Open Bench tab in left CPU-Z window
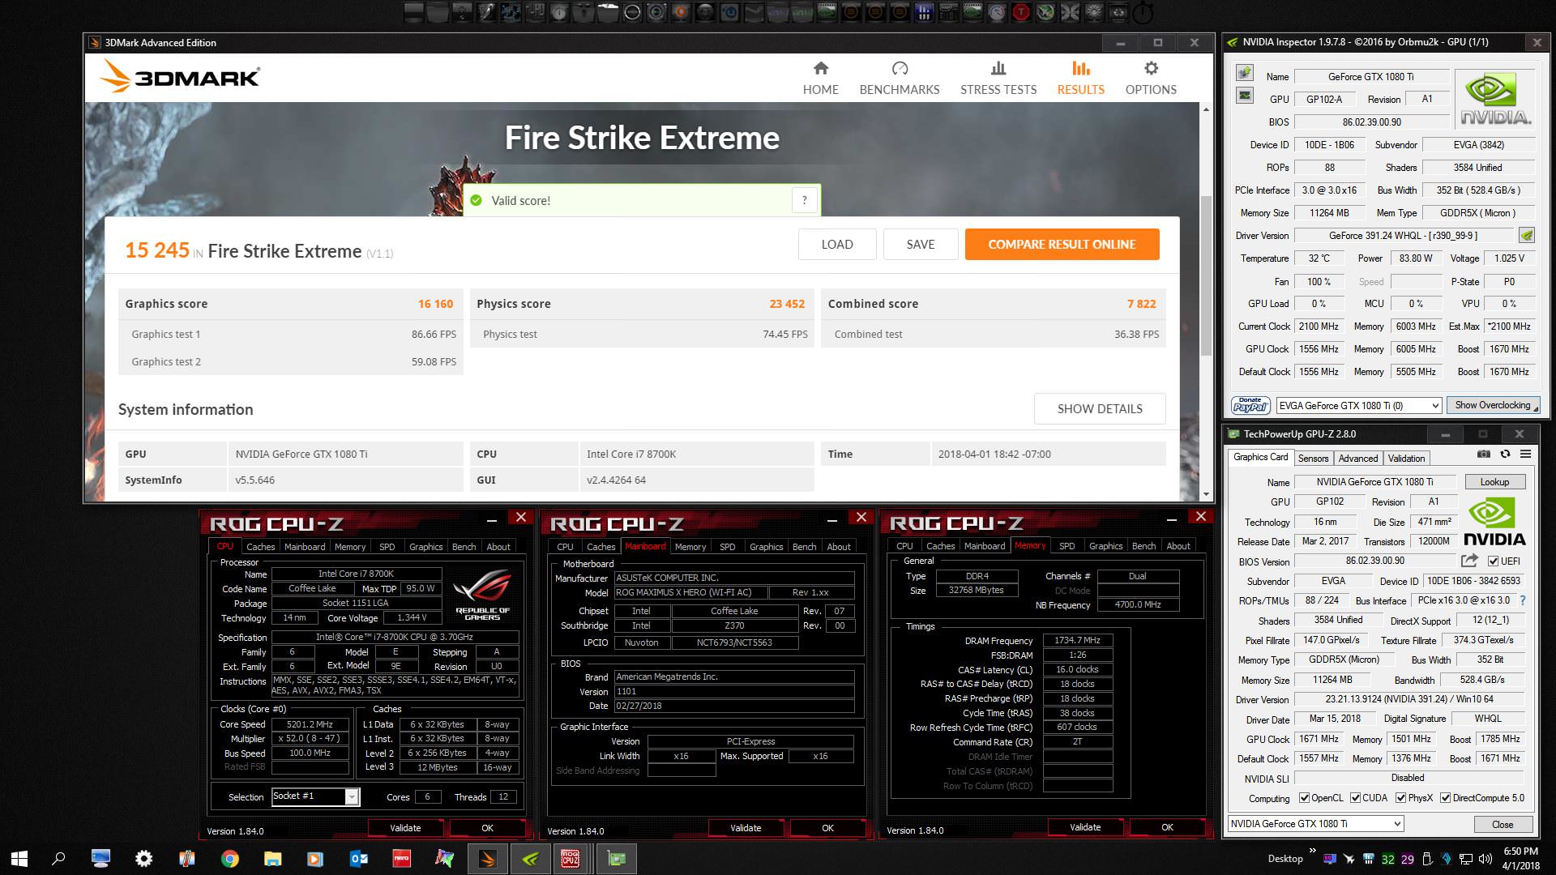Viewport: 1556px width, 875px height. point(464,547)
